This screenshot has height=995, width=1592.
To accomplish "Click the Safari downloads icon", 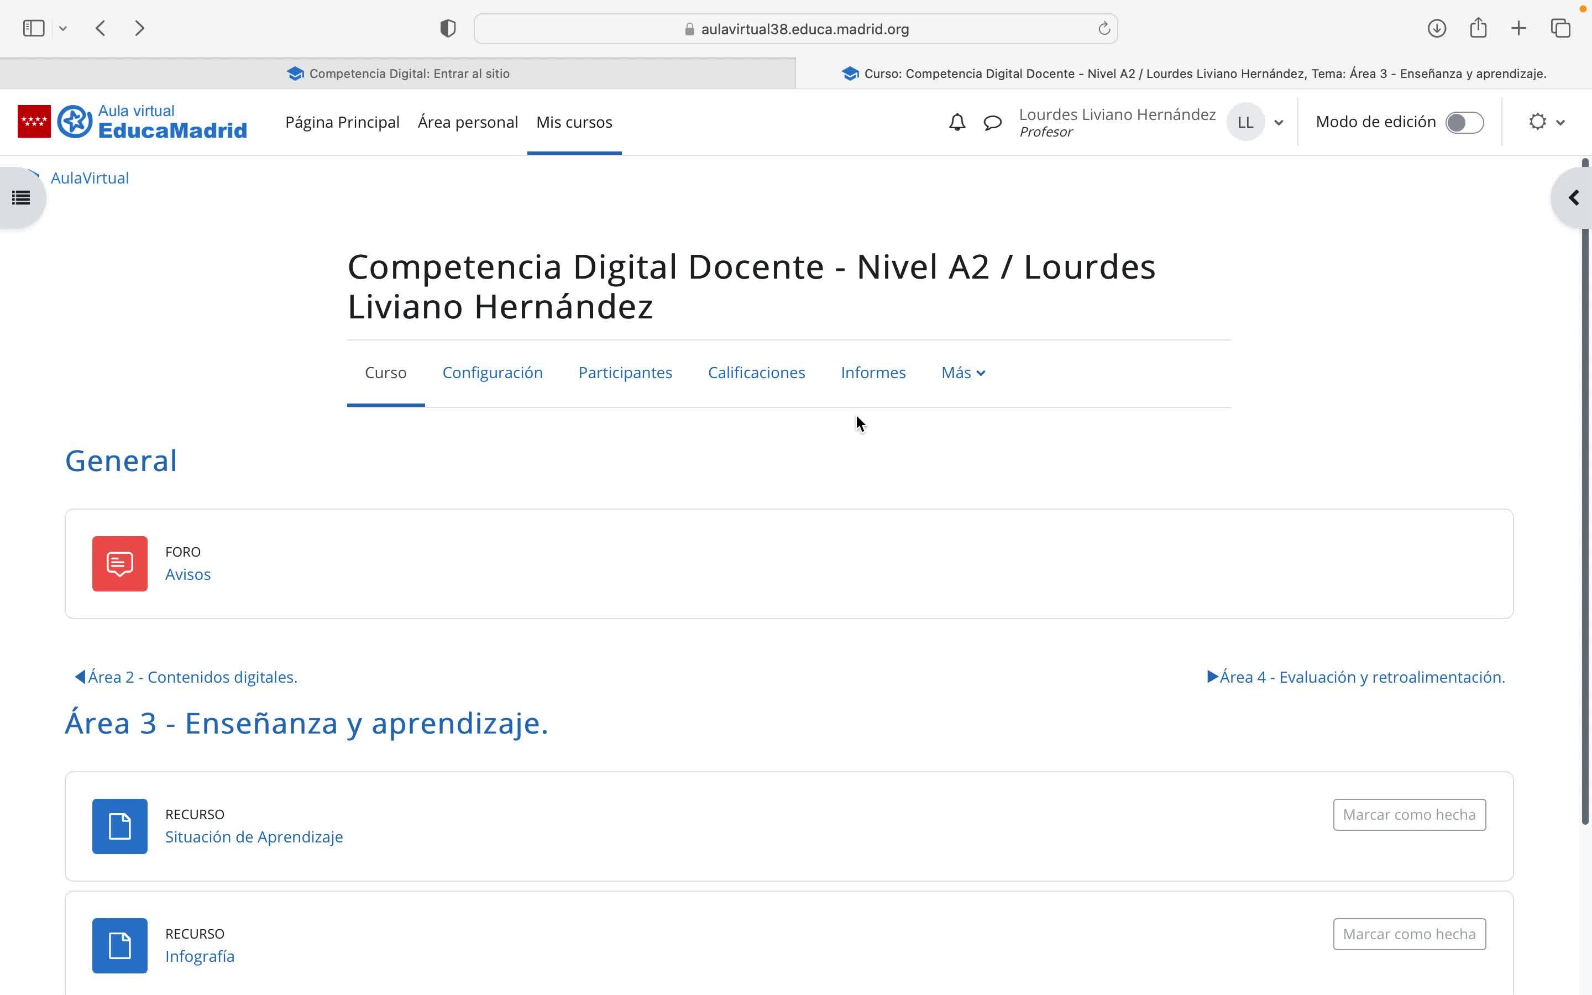I will point(1436,28).
